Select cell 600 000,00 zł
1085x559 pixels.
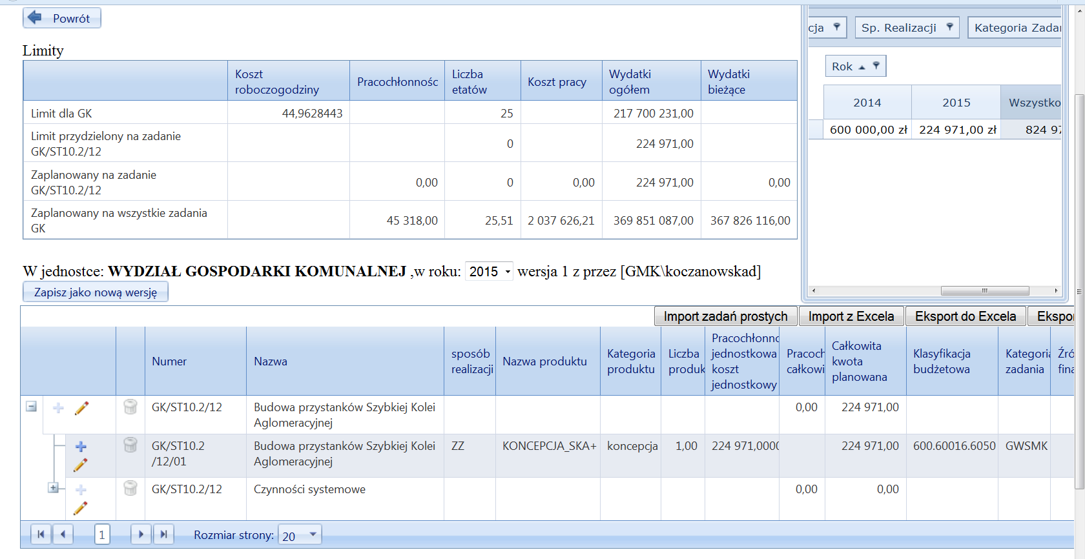point(868,130)
